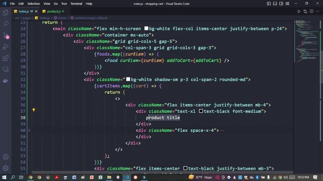
Task: Click the VS Code taskbar icon
Action: 127,177
